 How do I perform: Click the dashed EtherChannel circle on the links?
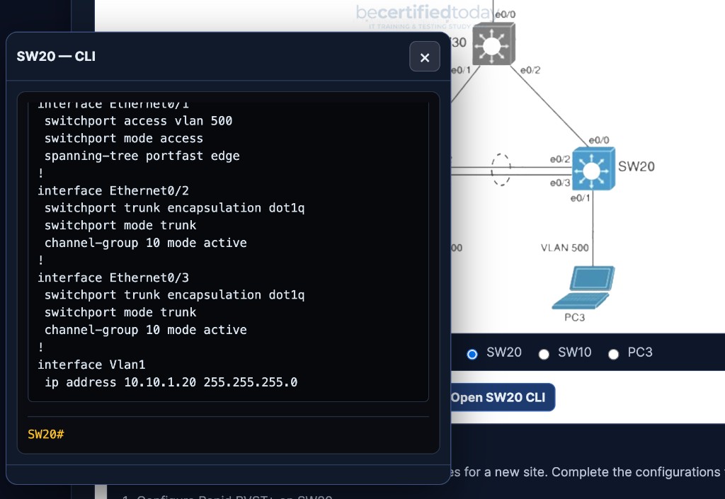(501, 170)
